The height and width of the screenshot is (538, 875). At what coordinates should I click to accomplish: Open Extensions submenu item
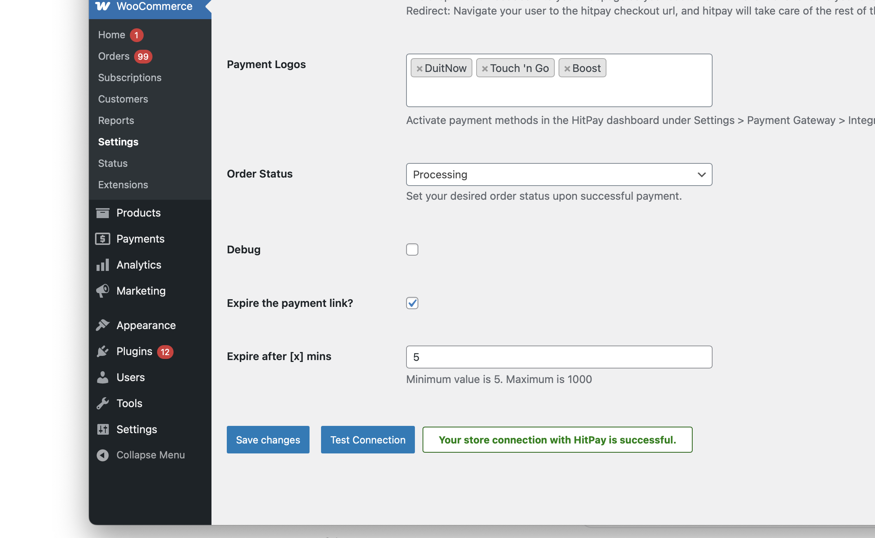123,185
